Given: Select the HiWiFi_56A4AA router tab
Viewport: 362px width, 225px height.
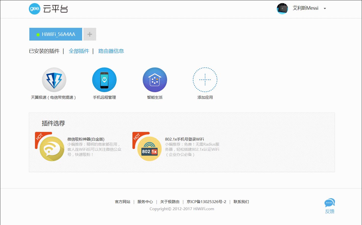Looking at the screenshot, I should click(55, 34).
